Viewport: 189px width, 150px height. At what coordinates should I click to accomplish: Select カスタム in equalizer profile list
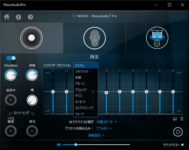[x=86, y=65]
